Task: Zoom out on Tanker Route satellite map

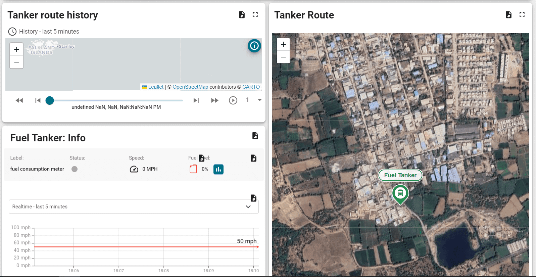Action: (x=283, y=57)
